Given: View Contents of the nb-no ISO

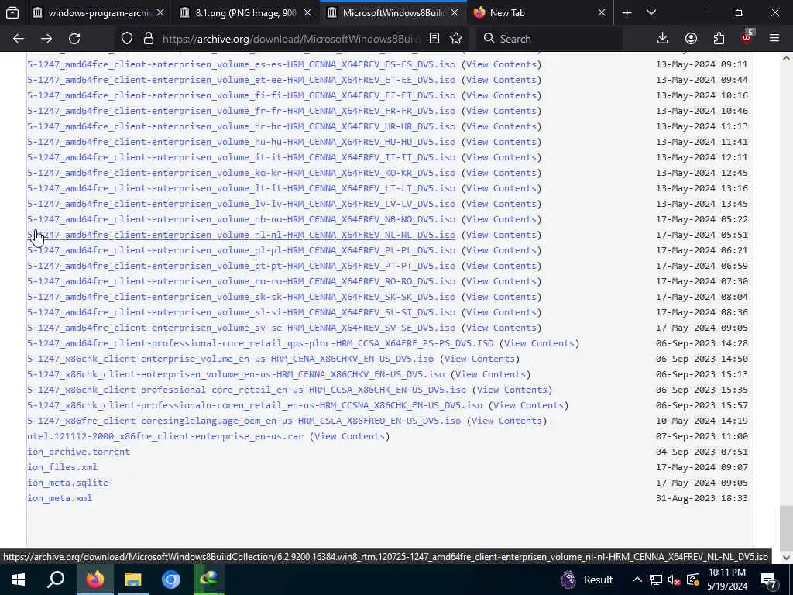Looking at the screenshot, I should coord(501,219).
